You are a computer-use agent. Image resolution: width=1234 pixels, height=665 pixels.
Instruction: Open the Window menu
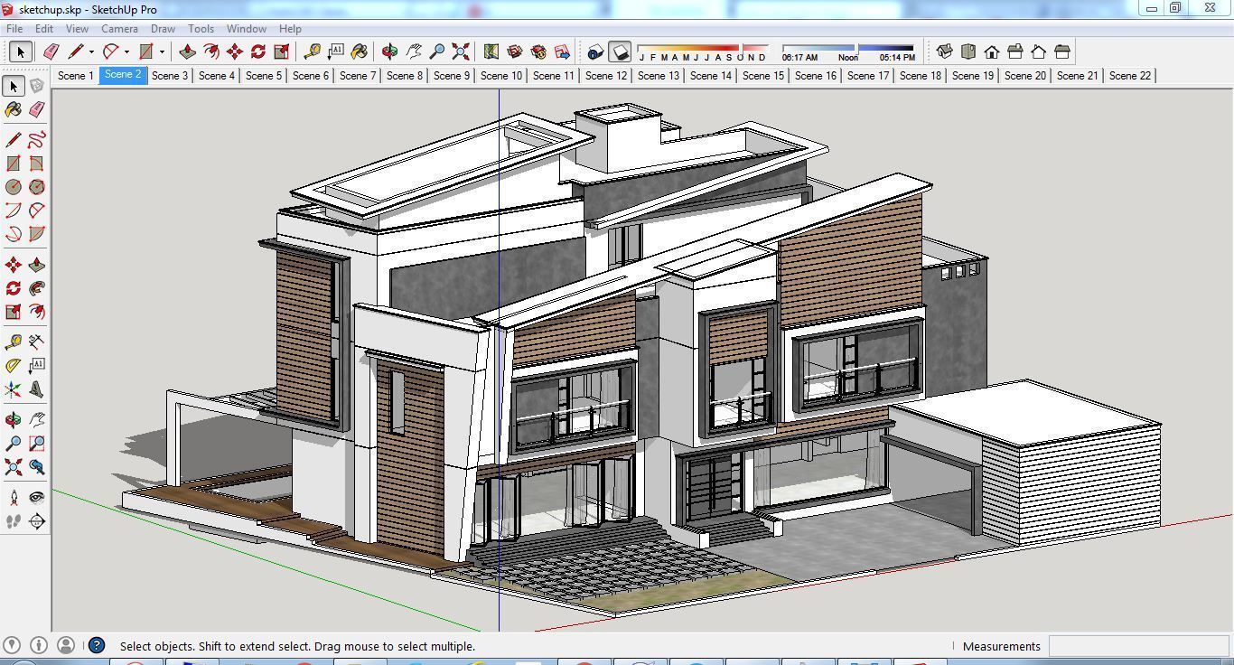tap(246, 29)
